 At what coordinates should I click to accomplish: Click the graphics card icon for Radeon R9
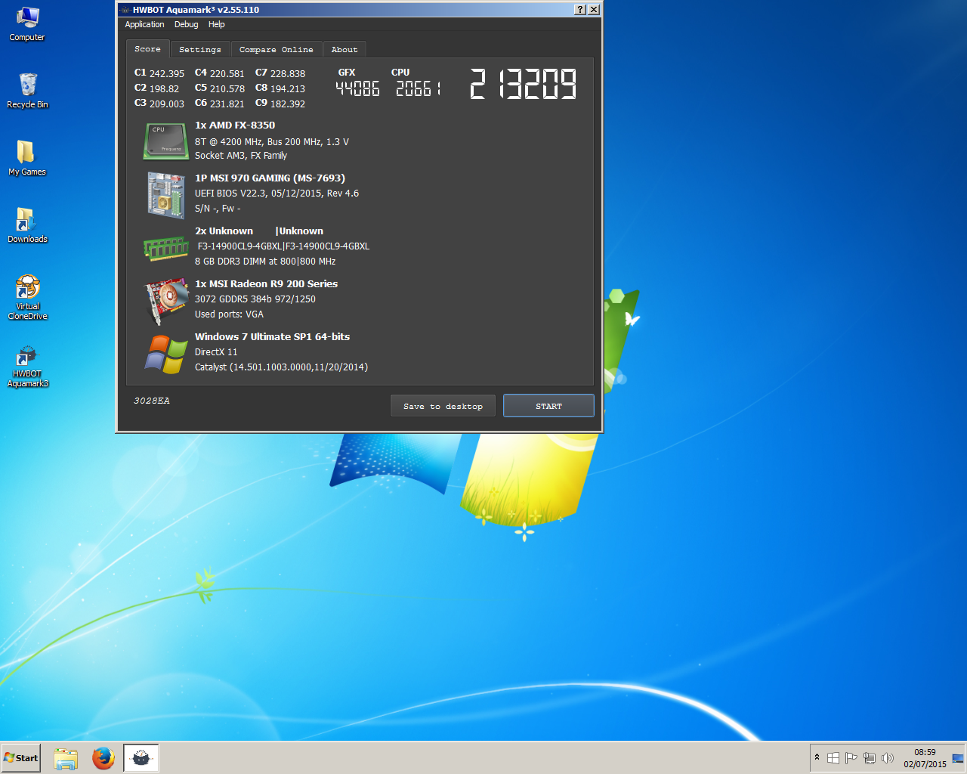click(x=166, y=301)
